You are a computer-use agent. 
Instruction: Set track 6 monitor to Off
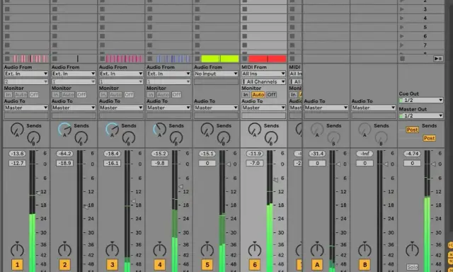click(x=271, y=94)
